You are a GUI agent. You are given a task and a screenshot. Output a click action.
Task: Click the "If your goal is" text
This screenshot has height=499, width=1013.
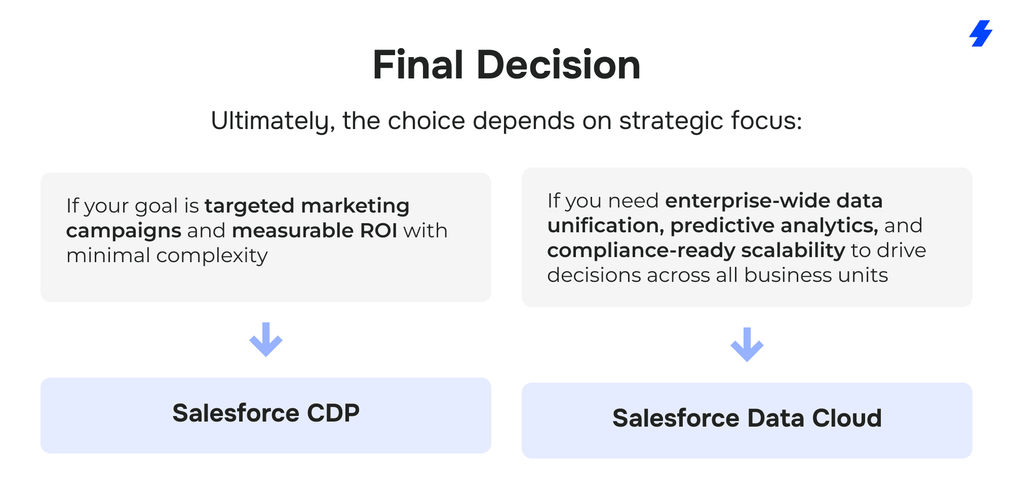click(132, 206)
